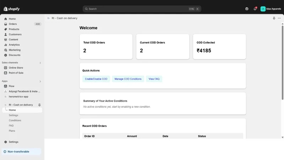
Task: Click the View FAQ button
Action: (154, 79)
